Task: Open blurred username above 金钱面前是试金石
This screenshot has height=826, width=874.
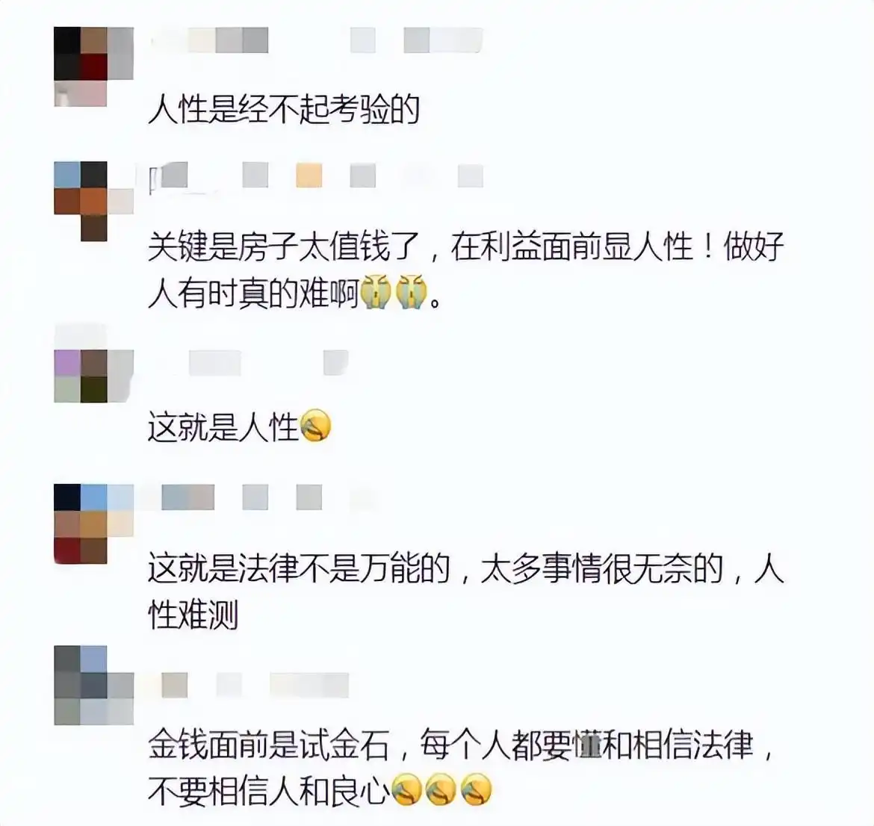Action: click(x=255, y=685)
